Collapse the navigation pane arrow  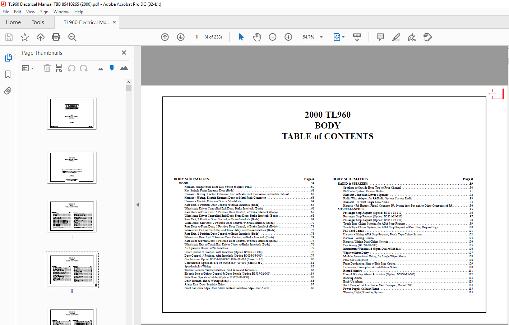pyautogui.click(x=138, y=204)
